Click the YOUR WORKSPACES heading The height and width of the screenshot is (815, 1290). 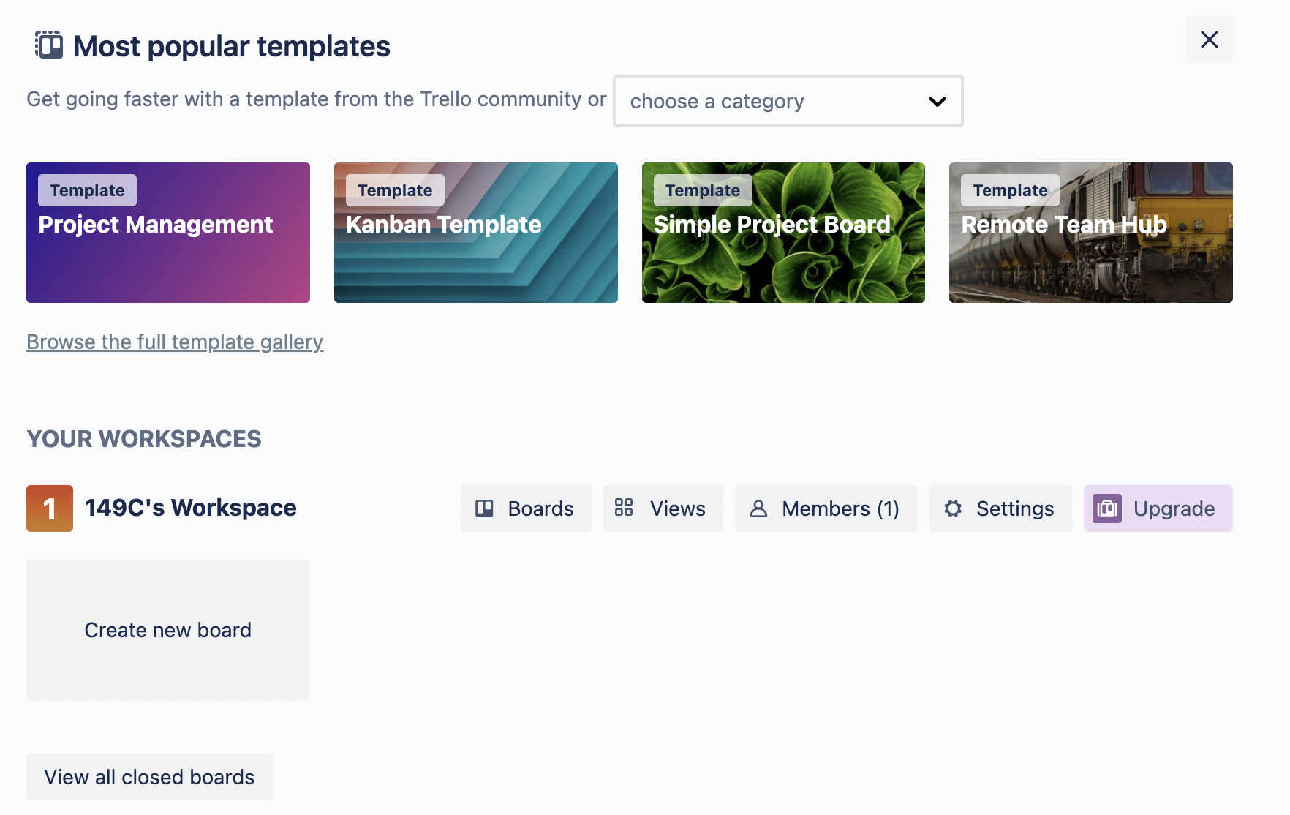pos(144,439)
